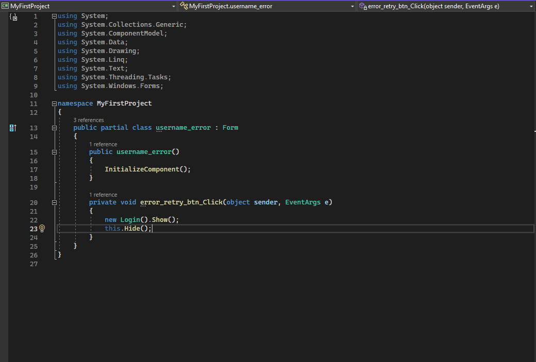Open "1 reference" CodeLens above error_retry_btn_Click

(103, 195)
